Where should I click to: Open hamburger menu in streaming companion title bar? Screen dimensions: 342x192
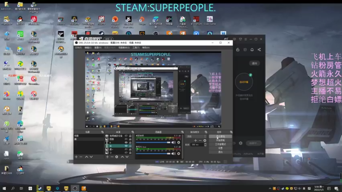click(245, 39)
